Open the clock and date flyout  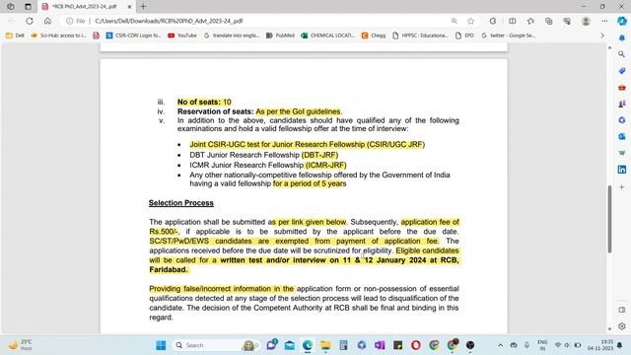click(x=599, y=345)
